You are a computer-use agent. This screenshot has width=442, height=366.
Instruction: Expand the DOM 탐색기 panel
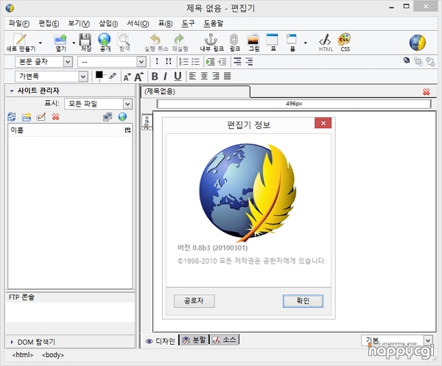click(x=12, y=342)
